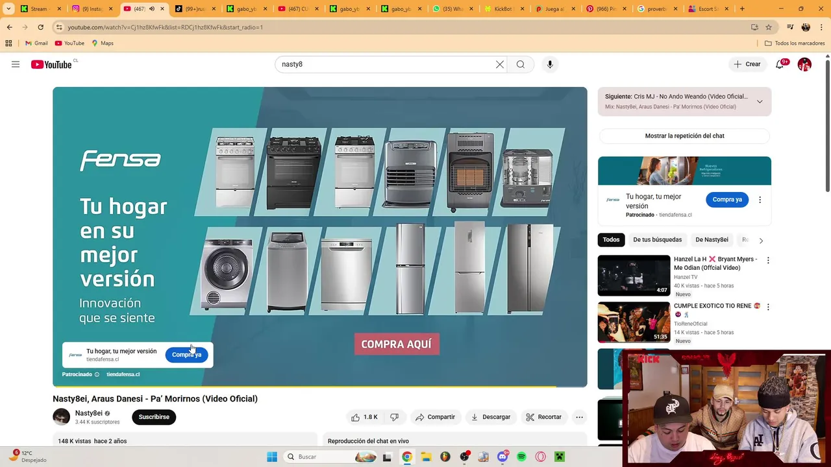
Task: Mute the playing YouTube tab
Action: [152, 9]
